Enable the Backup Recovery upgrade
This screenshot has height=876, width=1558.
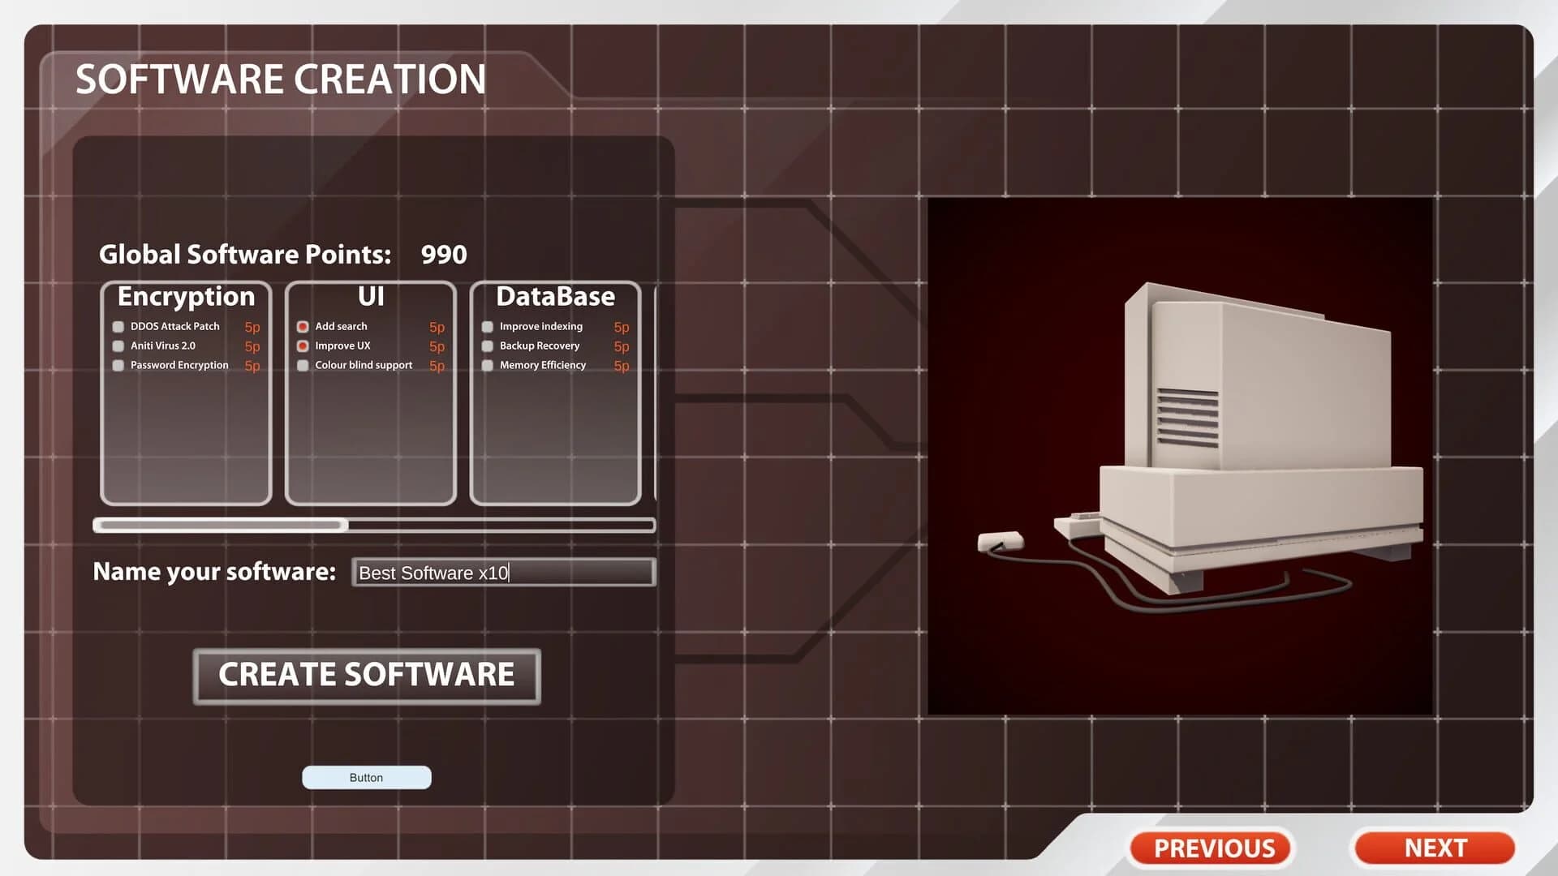[488, 346]
